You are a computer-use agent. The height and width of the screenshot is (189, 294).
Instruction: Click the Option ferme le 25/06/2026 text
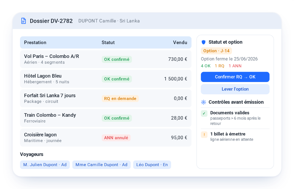click(x=229, y=59)
